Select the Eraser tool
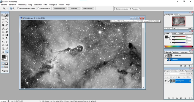Screen dimensions: 194x102 click(3, 35)
